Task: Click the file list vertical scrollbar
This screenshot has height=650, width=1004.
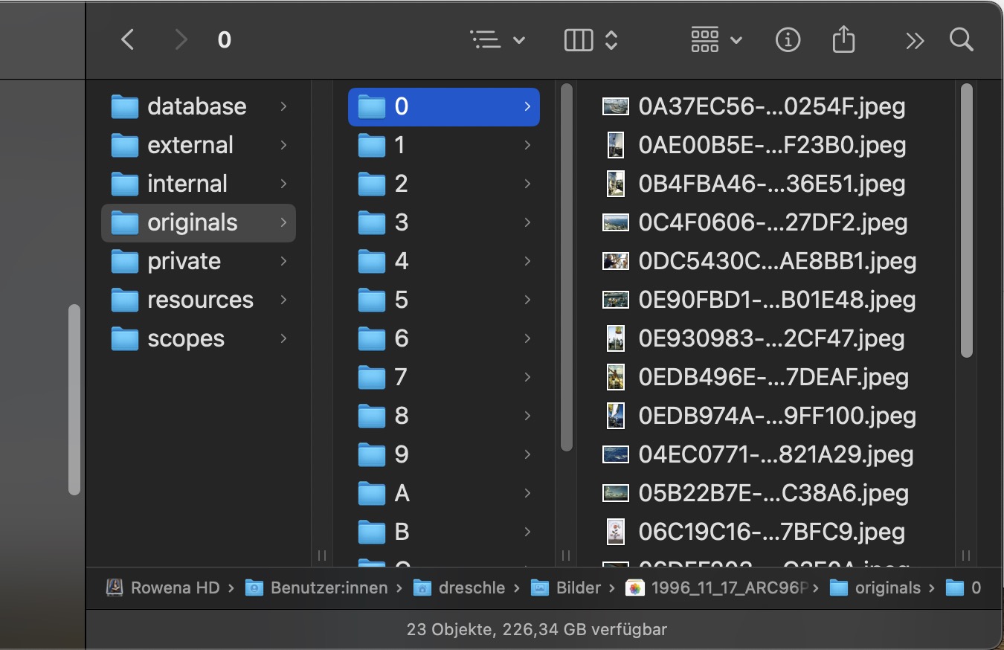Action: point(966,220)
